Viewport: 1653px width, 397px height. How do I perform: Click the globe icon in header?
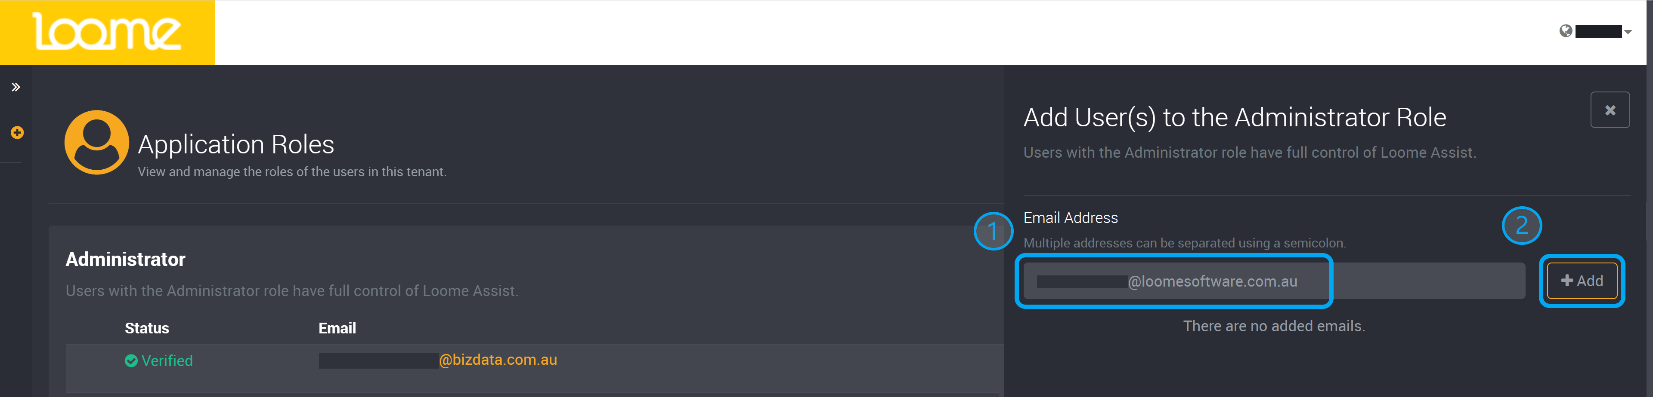(x=1566, y=31)
